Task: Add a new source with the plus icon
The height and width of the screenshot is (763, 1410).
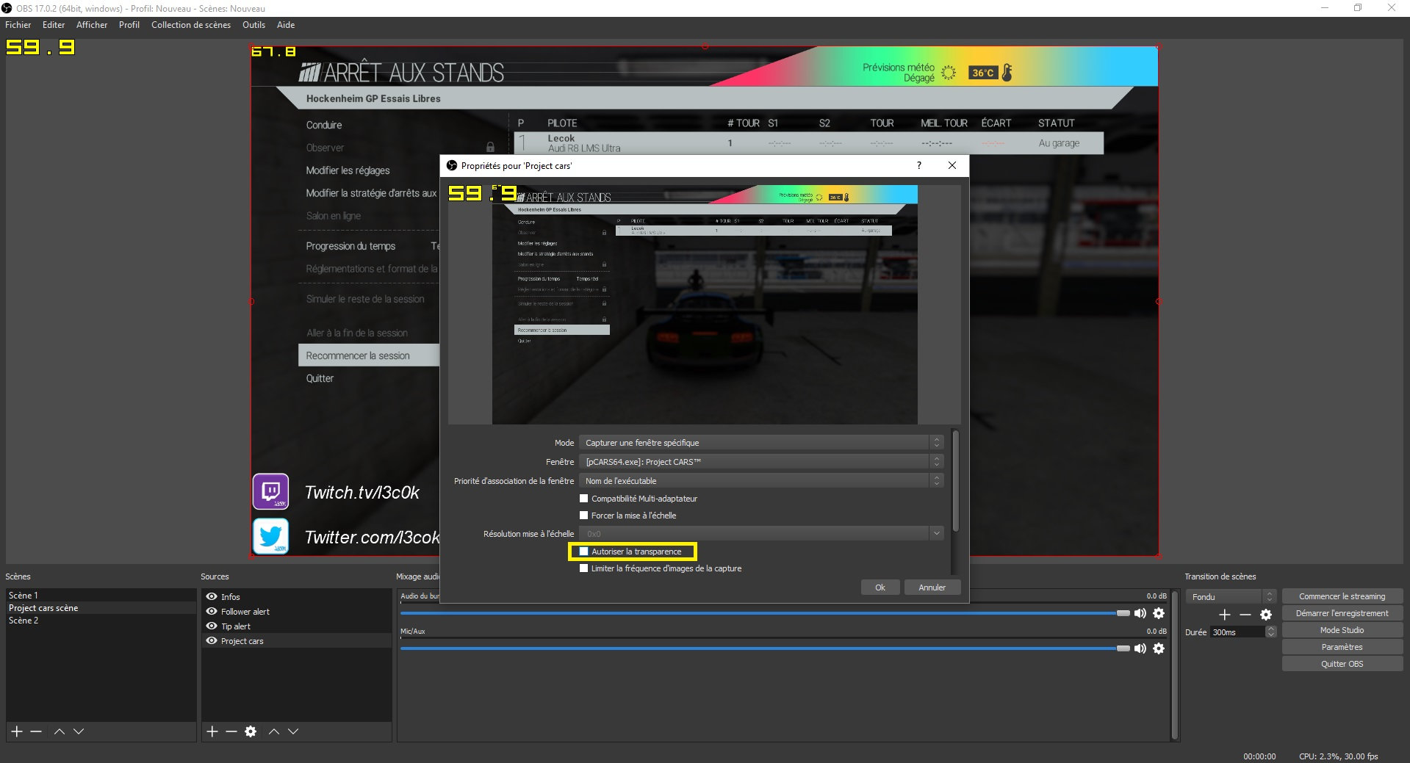Action: point(212,731)
